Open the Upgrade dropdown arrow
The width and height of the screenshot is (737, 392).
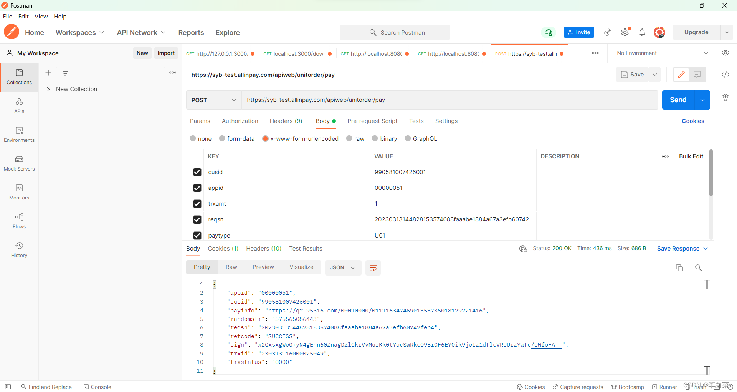[727, 32]
